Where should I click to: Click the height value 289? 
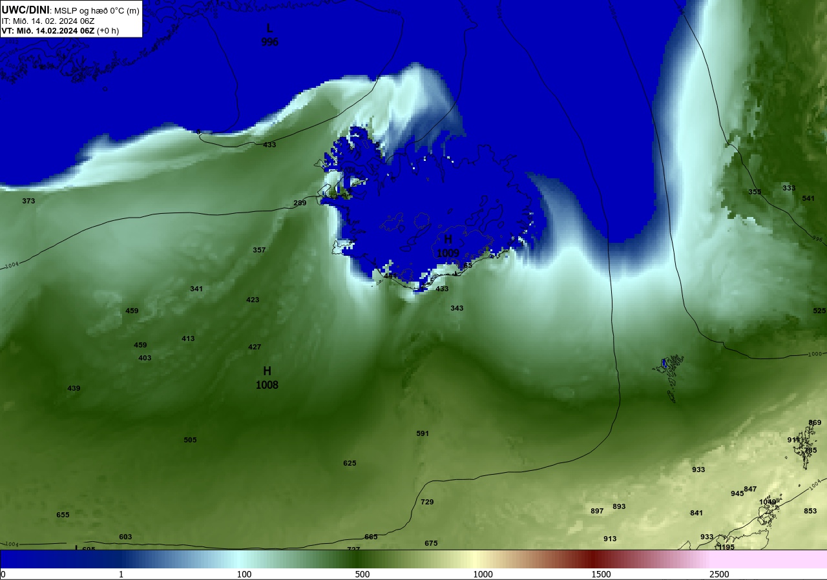[x=300, y=203]
